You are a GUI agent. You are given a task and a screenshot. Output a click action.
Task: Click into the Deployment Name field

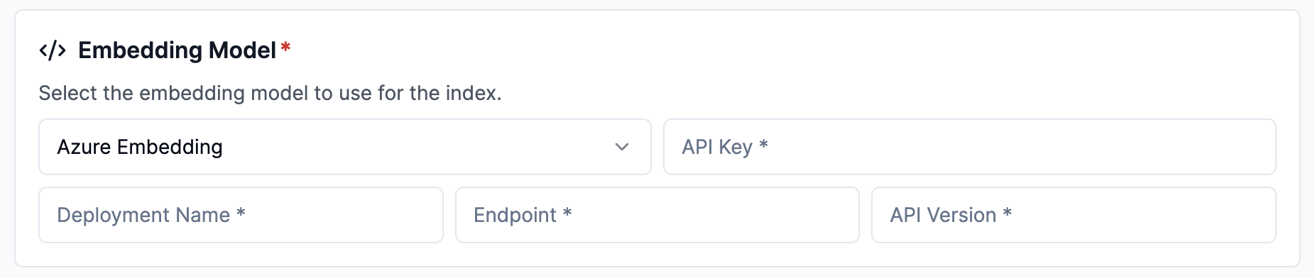[x=241, y=215]
